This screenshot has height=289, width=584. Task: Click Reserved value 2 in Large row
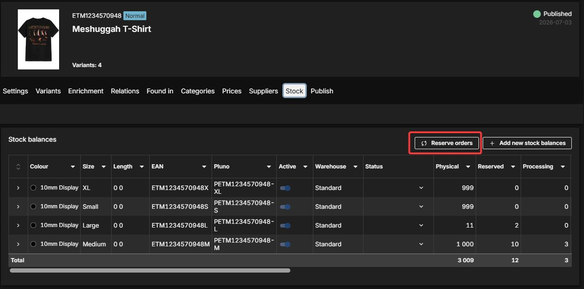click(516, 225)
